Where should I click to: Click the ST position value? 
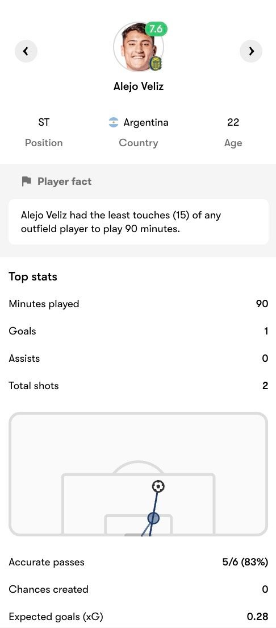44,122
